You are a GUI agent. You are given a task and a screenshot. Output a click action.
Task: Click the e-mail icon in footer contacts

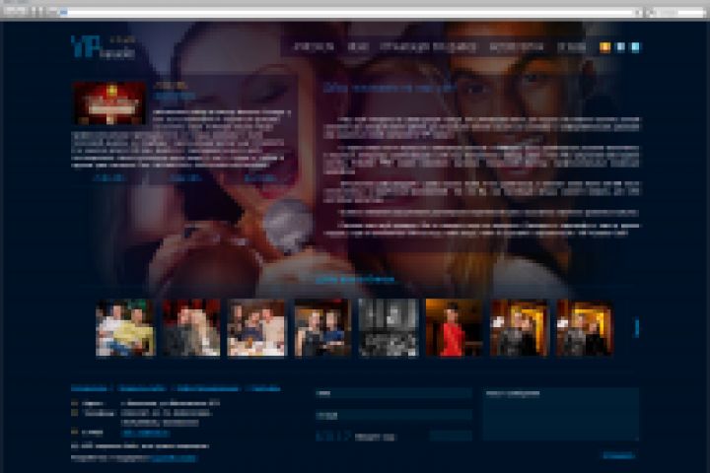(75, 433)
